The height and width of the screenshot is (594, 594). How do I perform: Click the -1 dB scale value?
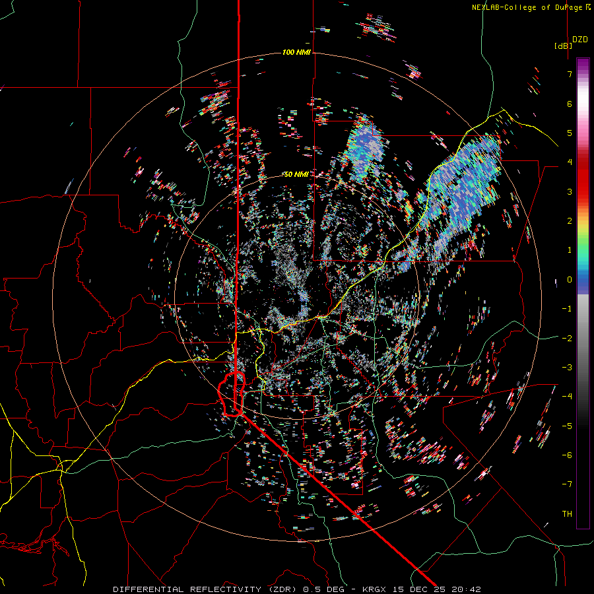tap(567, 309)
